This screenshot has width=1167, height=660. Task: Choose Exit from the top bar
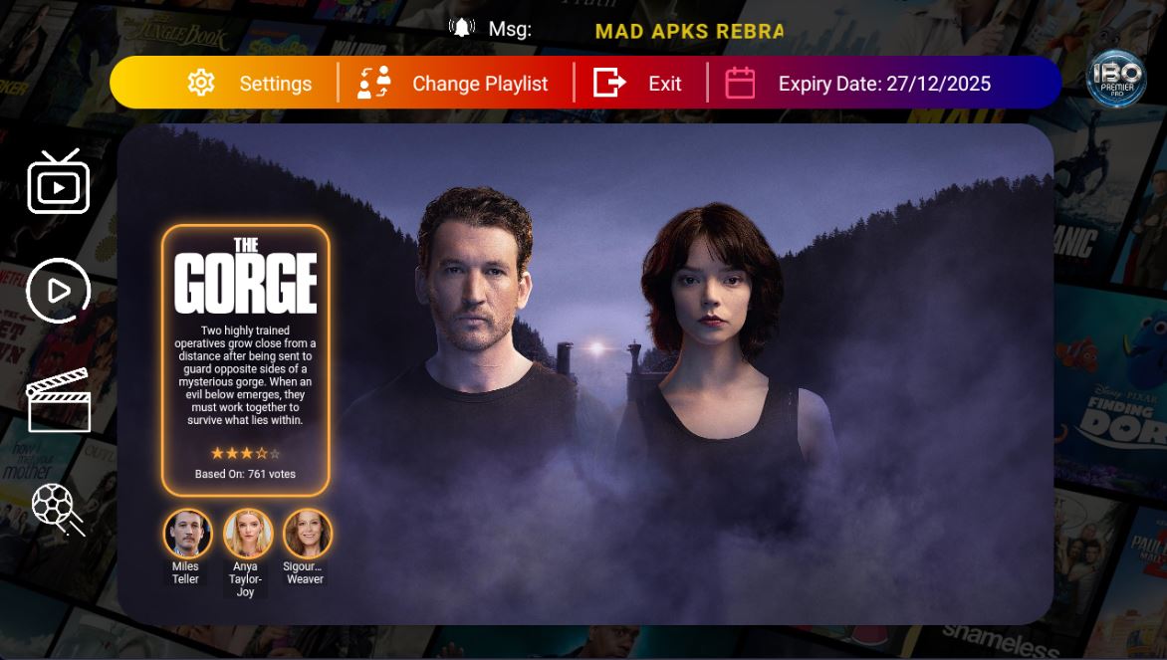pyautogui.click(x=664, y=84)
